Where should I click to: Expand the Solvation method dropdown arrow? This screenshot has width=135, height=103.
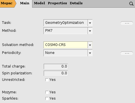pos(90,45)
